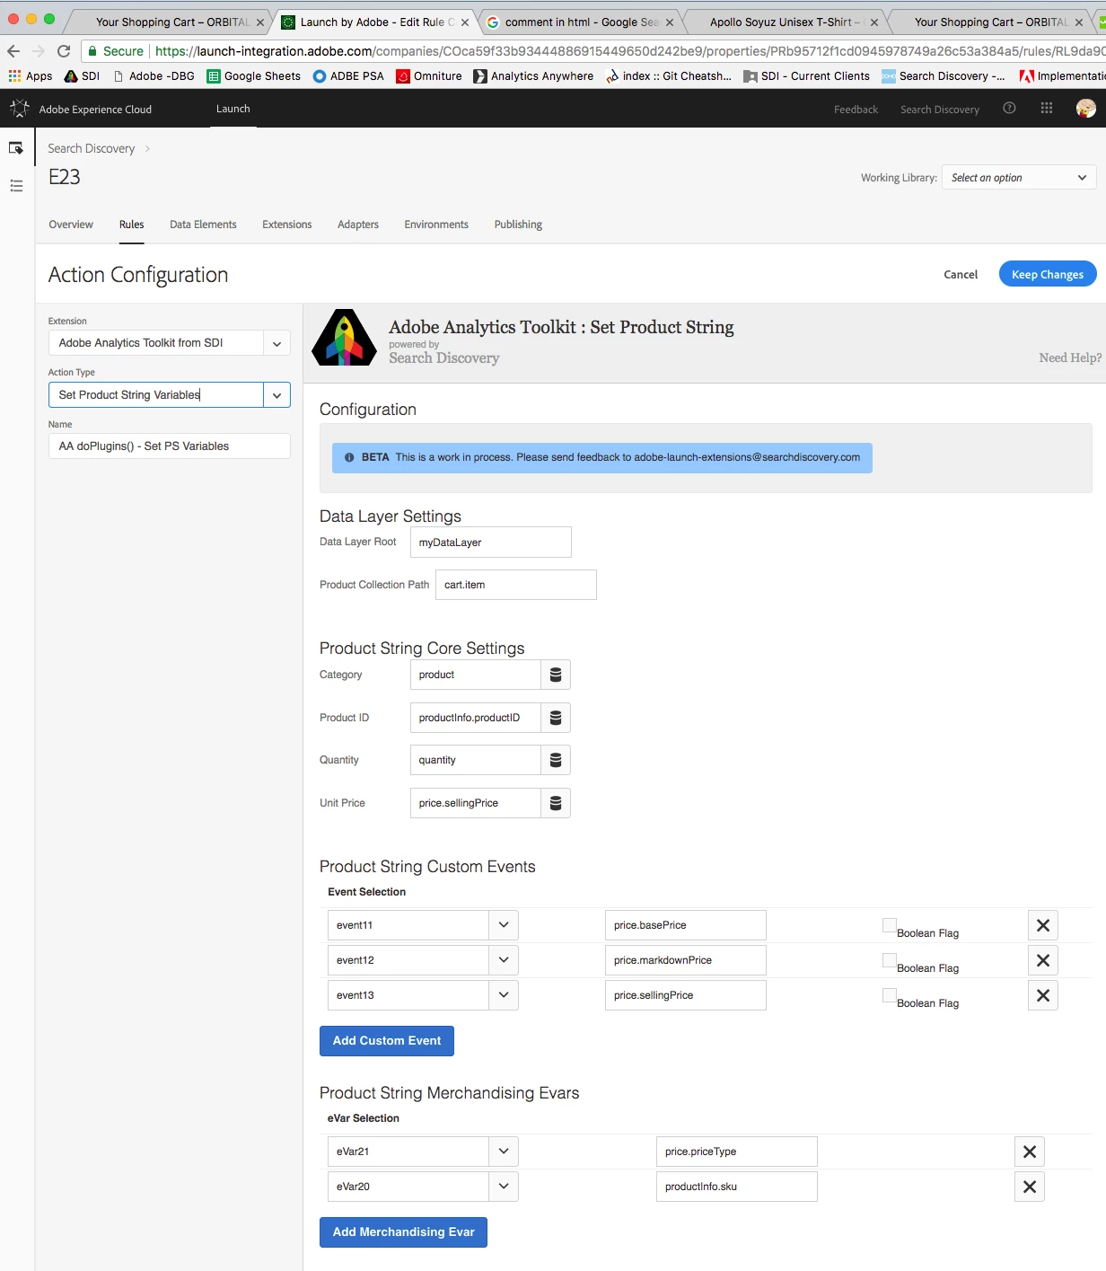Click the Product Collection Path field
This screenshot has width=1106, height=1271.
516,585
